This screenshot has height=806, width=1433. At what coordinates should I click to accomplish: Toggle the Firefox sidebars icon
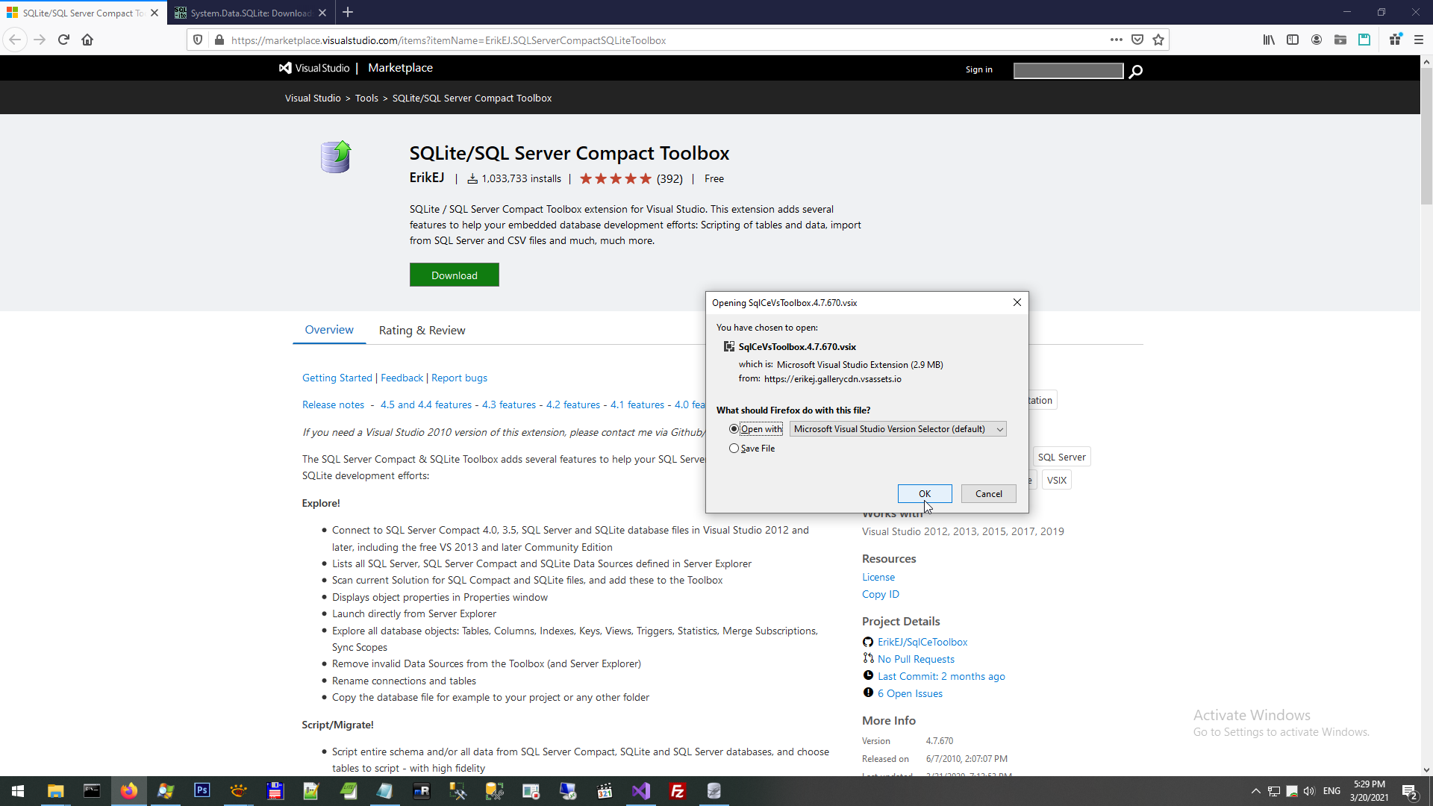tap(1293, 40)
